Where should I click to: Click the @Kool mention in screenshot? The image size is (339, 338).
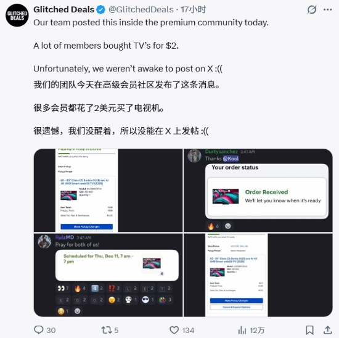(x=231, y=159)
